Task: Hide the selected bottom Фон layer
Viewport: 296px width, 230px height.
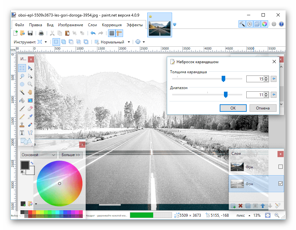Action: pos(280,184)
